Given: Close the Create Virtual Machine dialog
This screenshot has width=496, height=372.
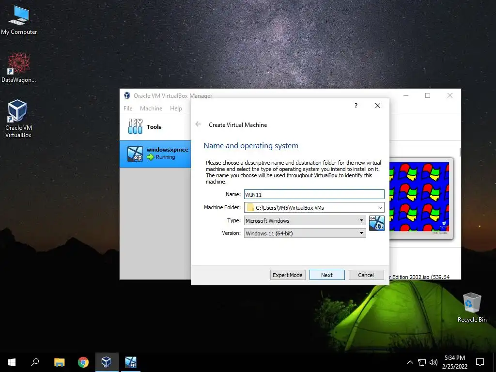Looking at the screenshot, I should coord(378,106).
